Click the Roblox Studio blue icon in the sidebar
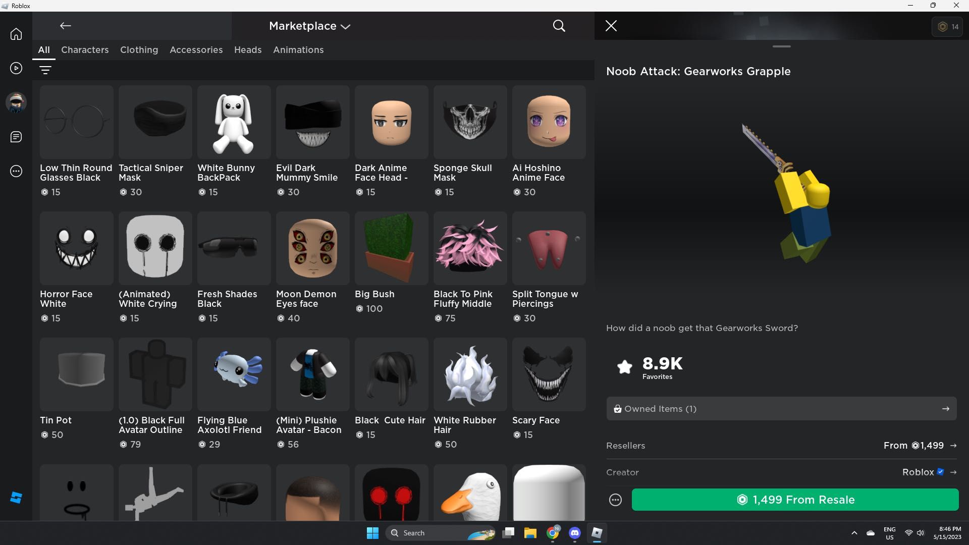 coord(16,498)
